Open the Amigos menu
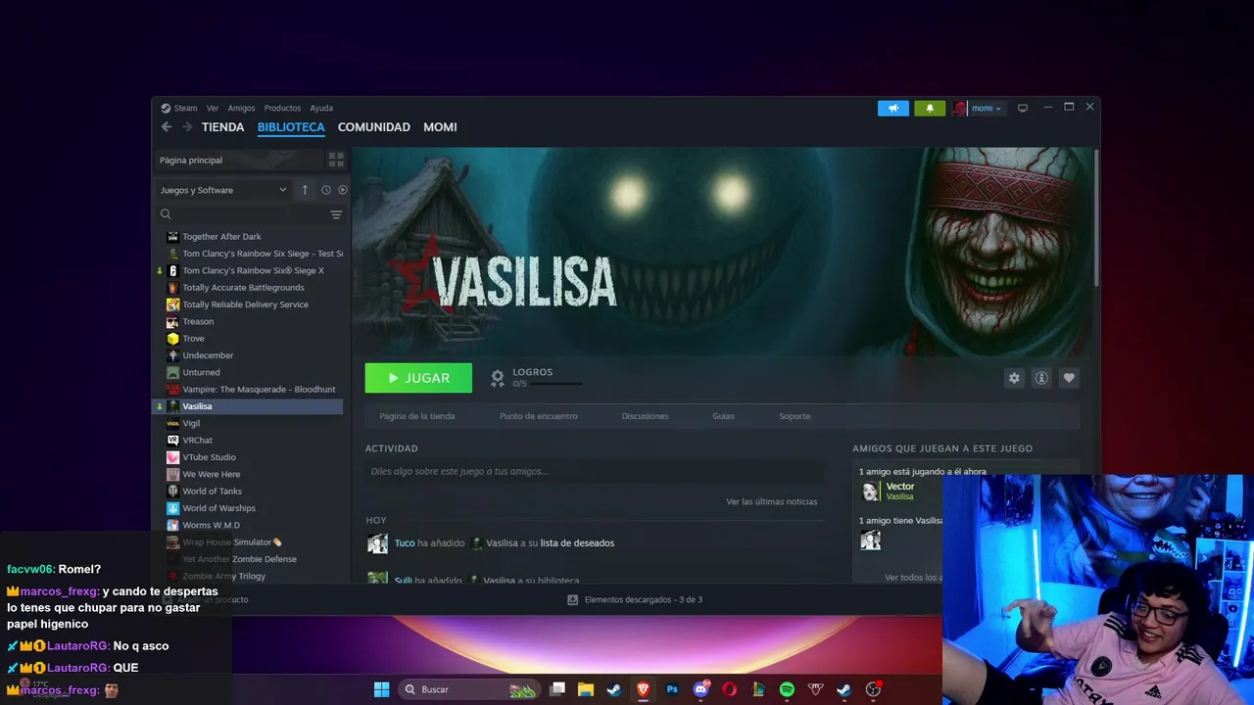The image size is (1254, 705). [241, 108]
